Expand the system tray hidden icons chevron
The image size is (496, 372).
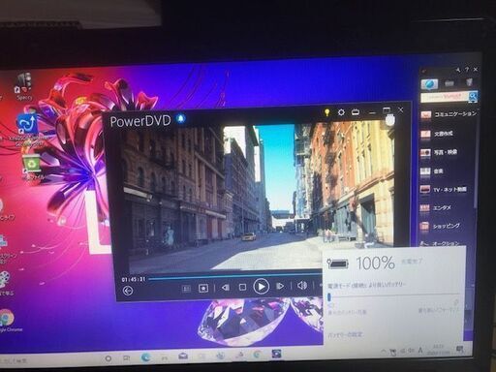(x=383, y=351)
